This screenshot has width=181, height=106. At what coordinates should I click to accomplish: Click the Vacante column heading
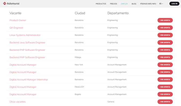15,13
